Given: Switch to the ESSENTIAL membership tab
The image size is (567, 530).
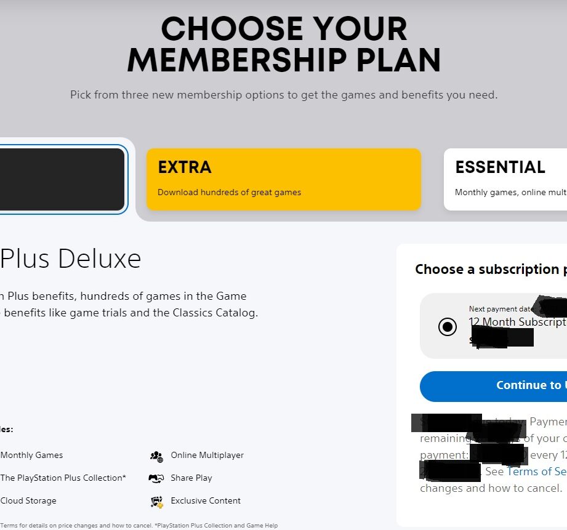Looking at the screenshot, I should 505,179.
